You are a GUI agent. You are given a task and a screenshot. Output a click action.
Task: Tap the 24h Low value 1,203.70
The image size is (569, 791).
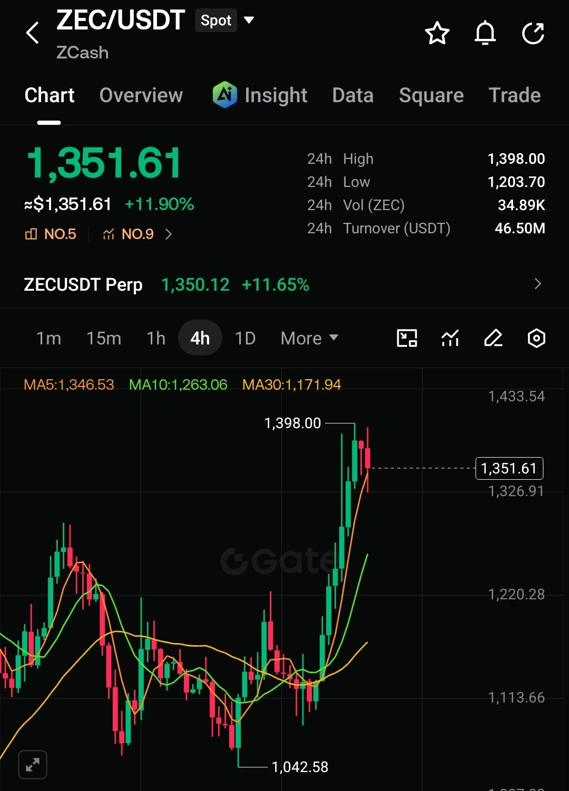[x=516, y=182]
